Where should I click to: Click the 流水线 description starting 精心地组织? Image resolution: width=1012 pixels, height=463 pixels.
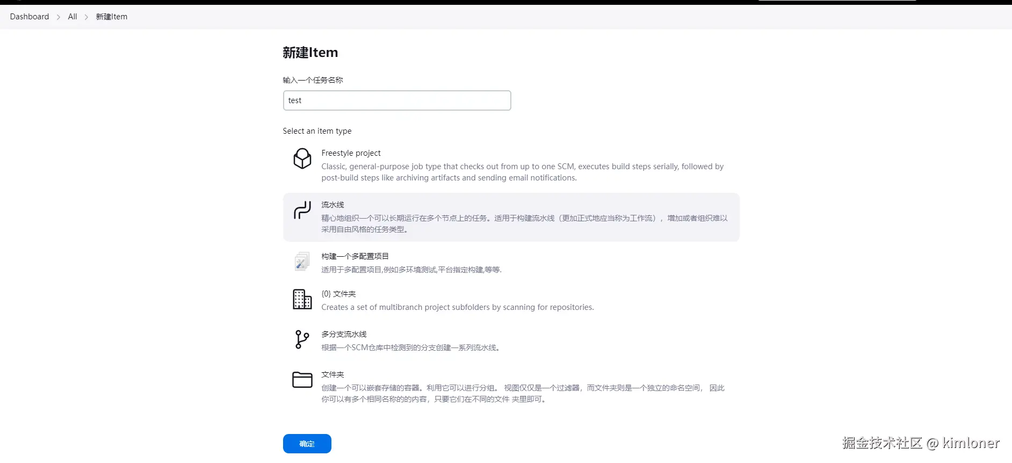[524, 223]
